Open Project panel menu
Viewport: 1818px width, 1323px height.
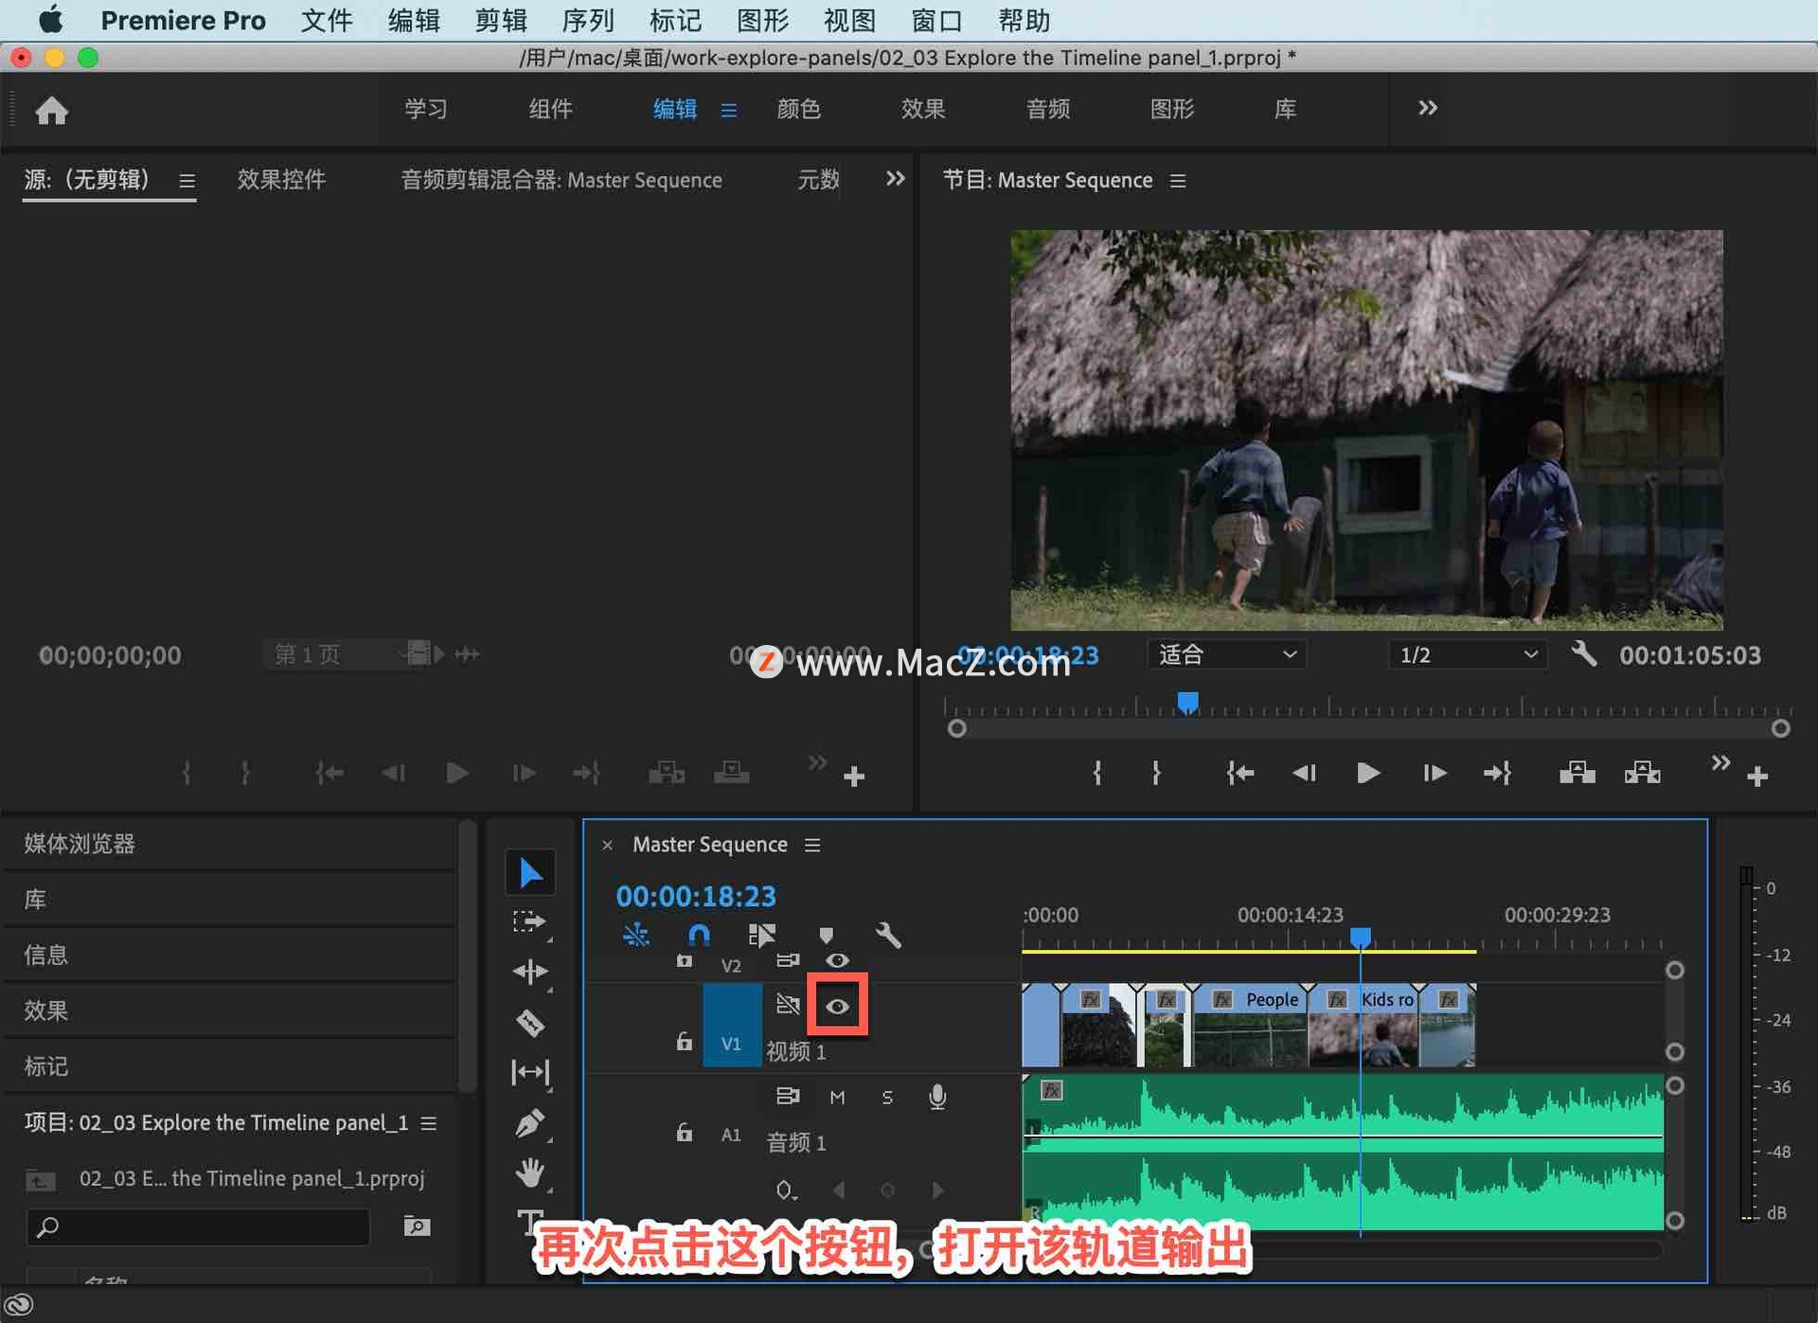[x=429, y=1122]
